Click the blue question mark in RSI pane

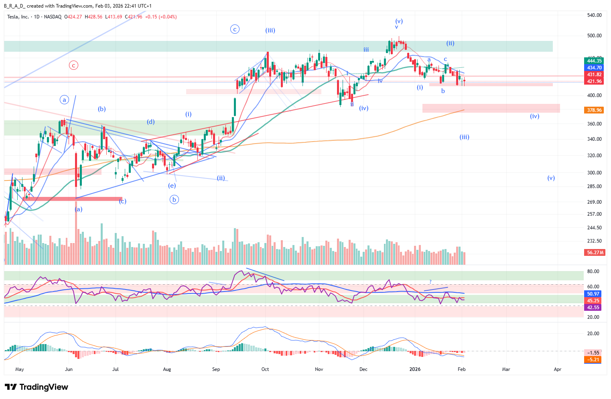[430, 282]
